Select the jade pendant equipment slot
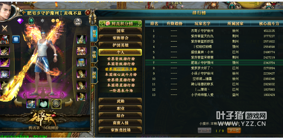 pyautogui.click(x=44, y=104)
